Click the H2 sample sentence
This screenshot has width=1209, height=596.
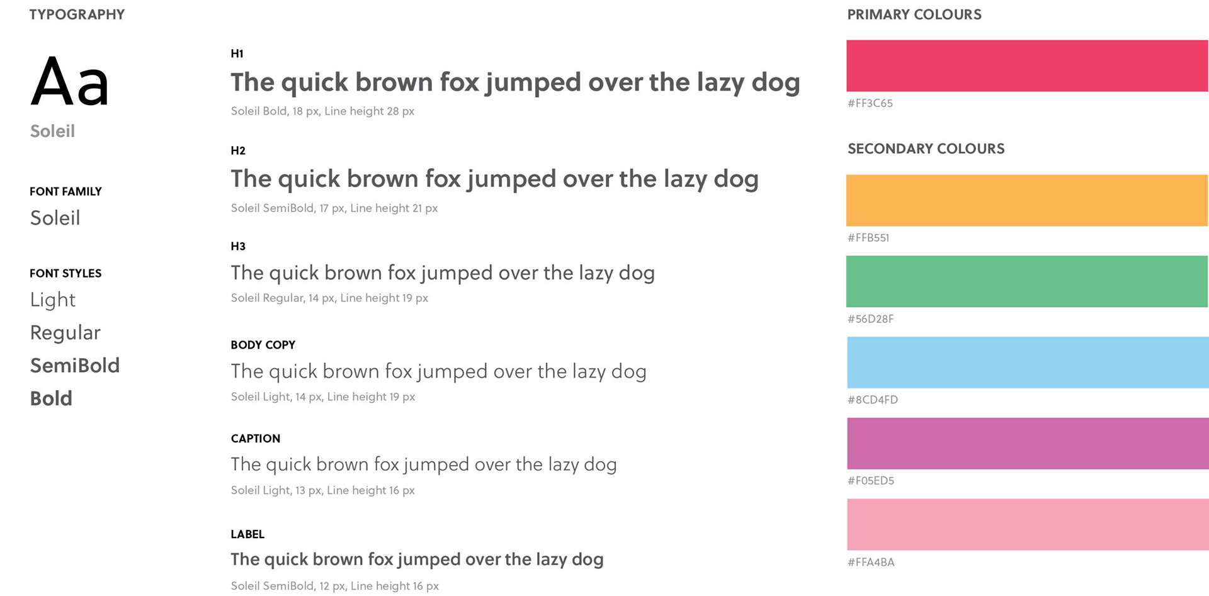click(494, 179)
